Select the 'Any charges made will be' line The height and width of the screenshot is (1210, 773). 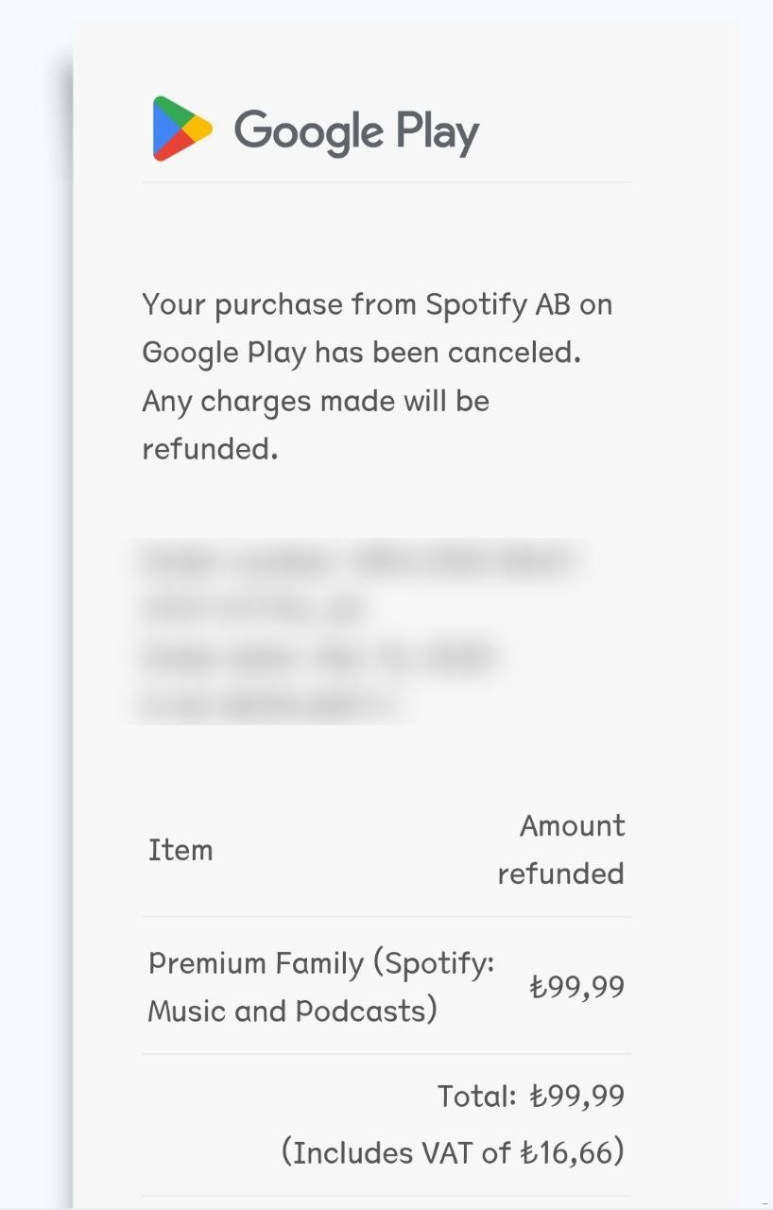point(316,401)
